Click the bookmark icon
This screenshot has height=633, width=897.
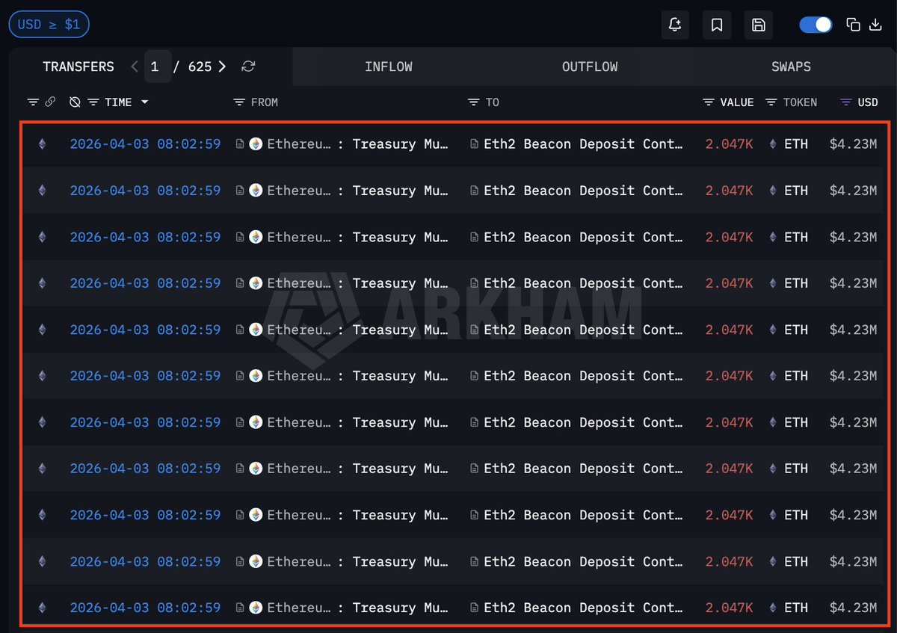tap(717, 25)
